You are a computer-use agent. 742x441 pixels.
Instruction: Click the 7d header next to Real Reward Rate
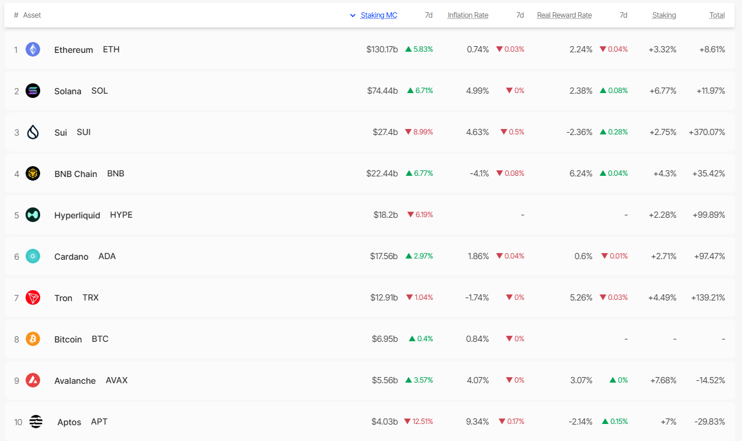click(623, 15)
